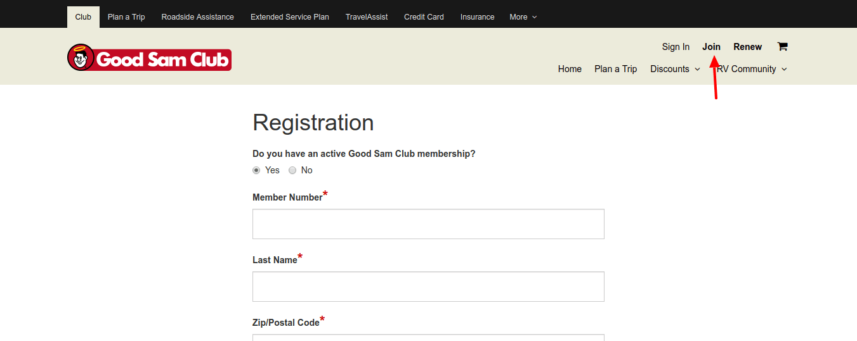Expand the More menu in top bar
This screenshot has height=341, width=857.
pyautogui.click(x=523, y=17)
